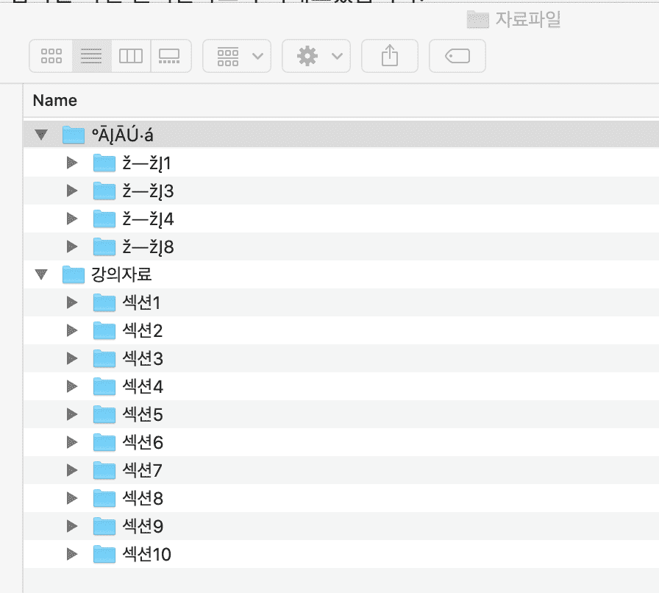
Task: Switch to gallery view
Action: [170, 56]
